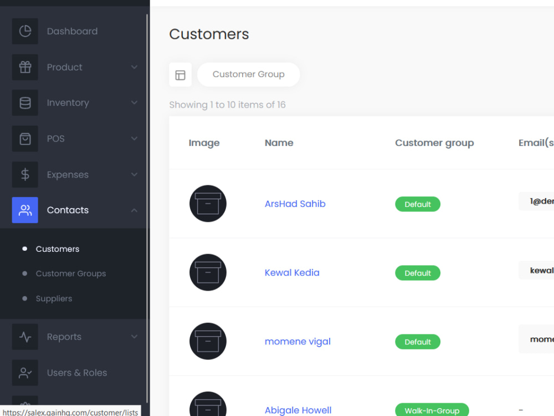Select the Customers submenu entry
554x416 pixels.
59,249
